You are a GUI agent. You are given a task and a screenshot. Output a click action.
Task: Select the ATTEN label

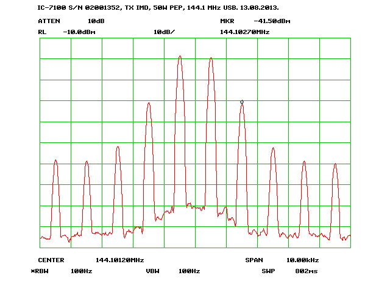49,21
